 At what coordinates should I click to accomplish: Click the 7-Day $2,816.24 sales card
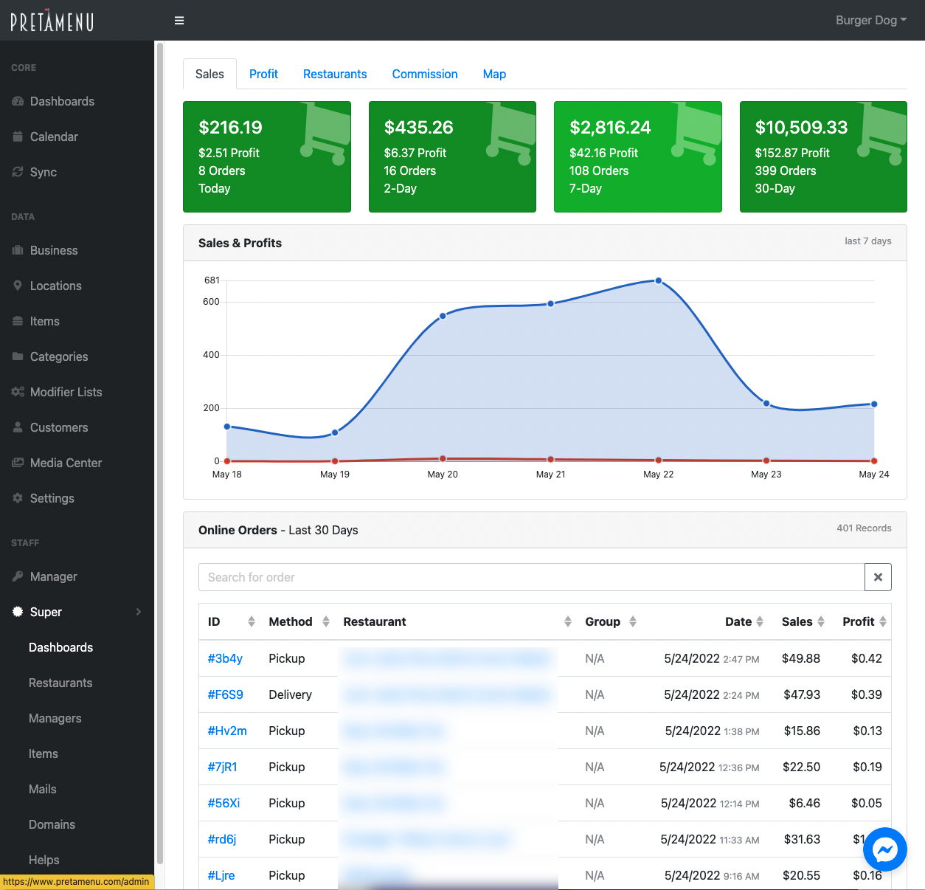point(638,156)
